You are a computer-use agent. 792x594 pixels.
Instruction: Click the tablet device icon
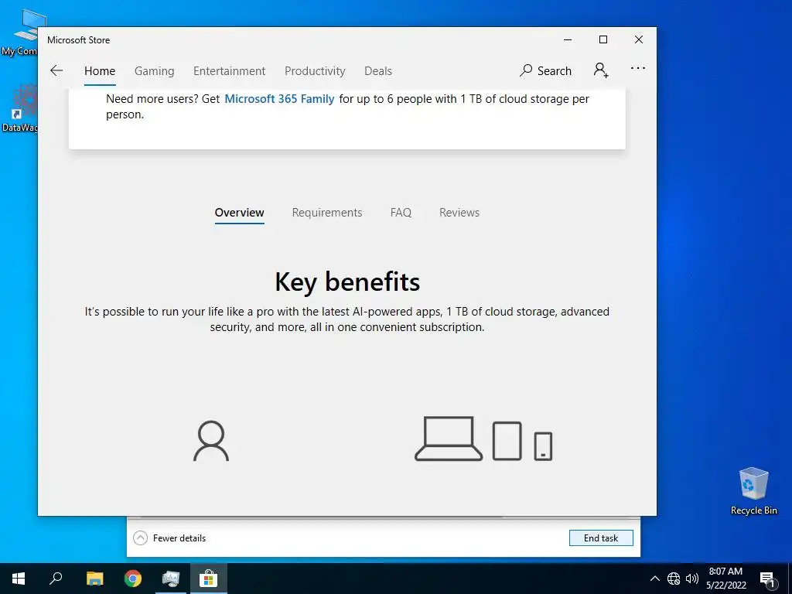pos(507,441)
